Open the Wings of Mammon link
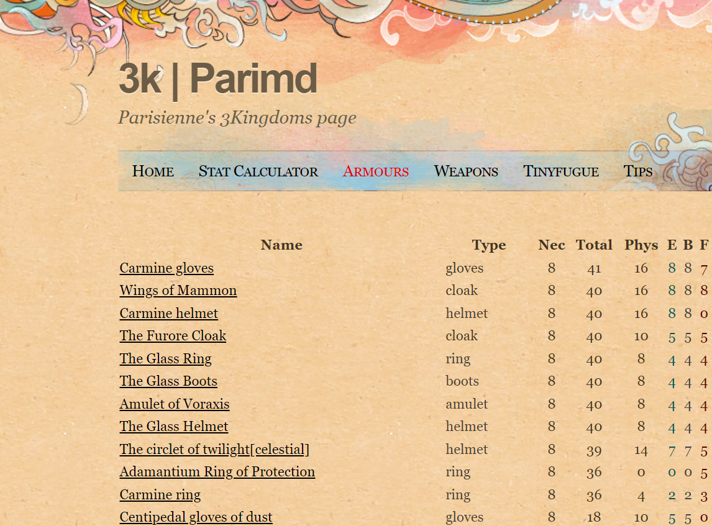Viewport: 712px width, 526px height. [x=178, y=291]
